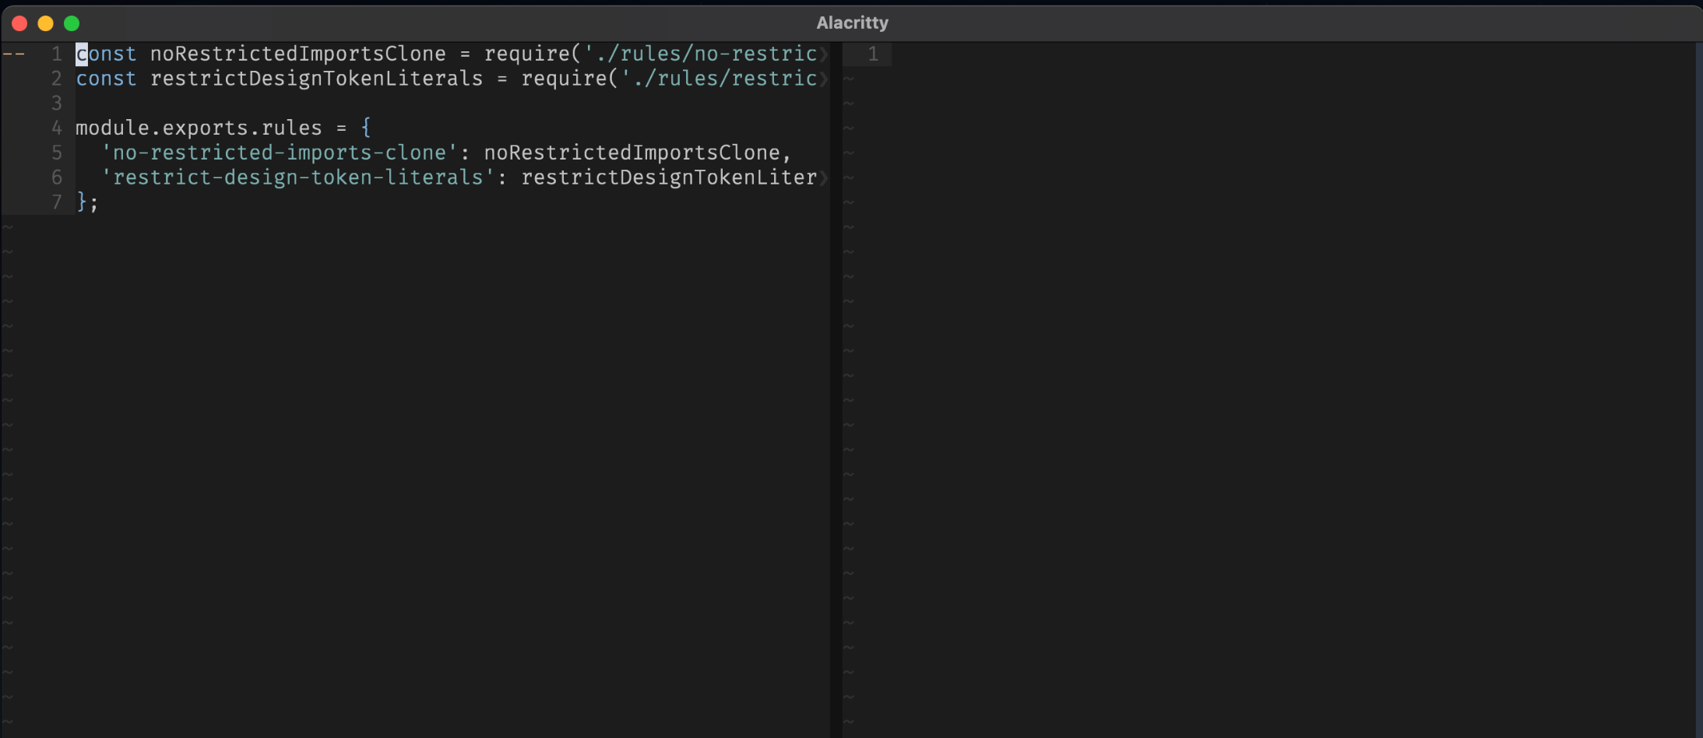Click the 'restrict-design-token-literals' string key
Viewport: 1703px width, 738px height.
(298, 177)
